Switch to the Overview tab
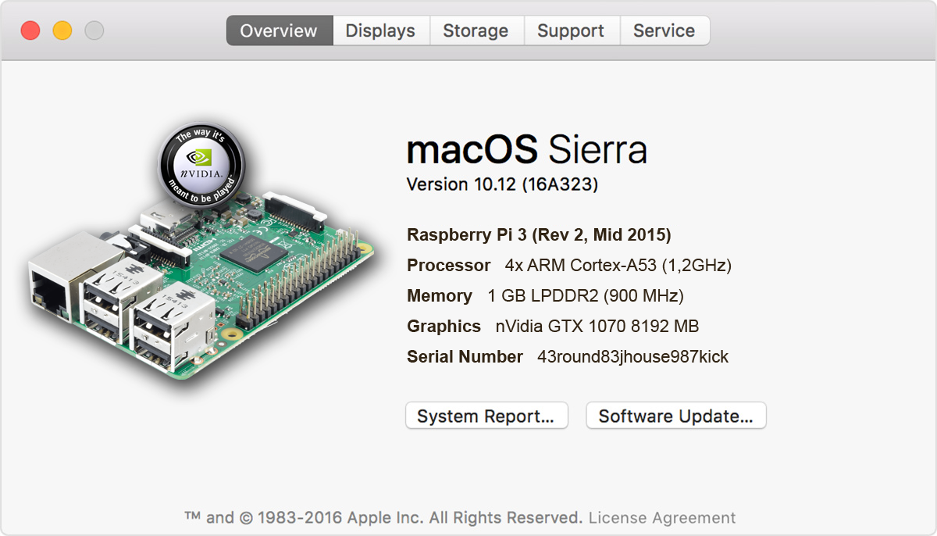This screenshot has width=937, height=536. point(279,31)
